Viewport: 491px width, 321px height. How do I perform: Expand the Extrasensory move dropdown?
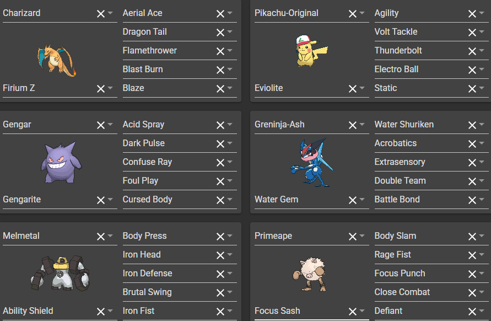[x=482, y=163]
